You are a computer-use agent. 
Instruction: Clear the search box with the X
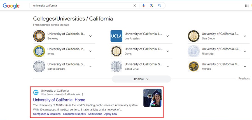(135, 6)
